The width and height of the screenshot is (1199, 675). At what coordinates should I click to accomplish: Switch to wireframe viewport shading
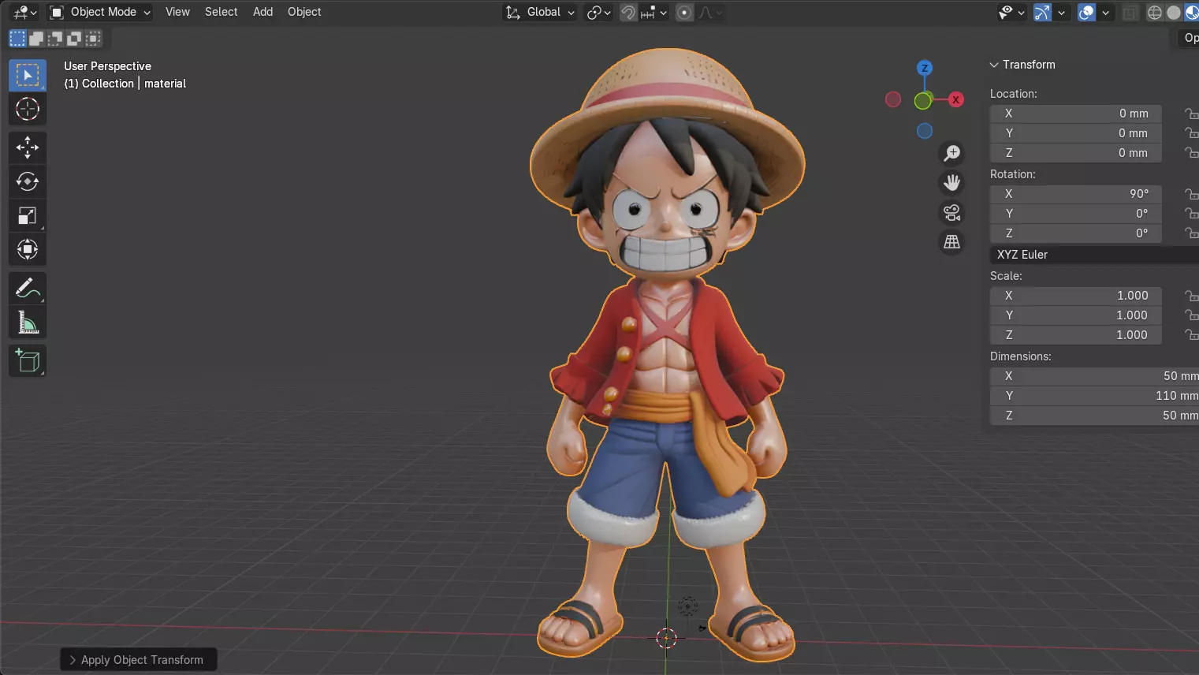tap(1155, 12)
